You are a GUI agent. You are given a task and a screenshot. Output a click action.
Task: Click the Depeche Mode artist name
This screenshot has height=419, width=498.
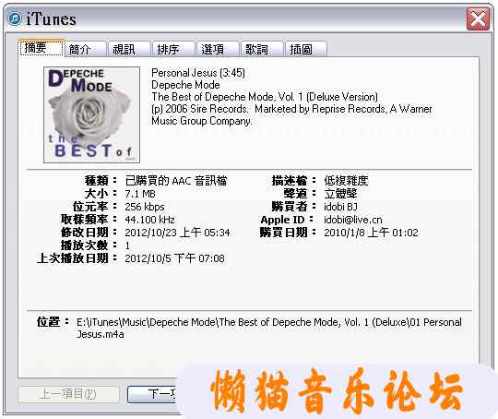[x=185, y=85]
